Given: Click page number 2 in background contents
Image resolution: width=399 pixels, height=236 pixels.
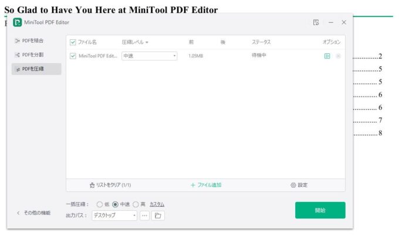Looking at the screenshot, I should click(x=380, y=56).
